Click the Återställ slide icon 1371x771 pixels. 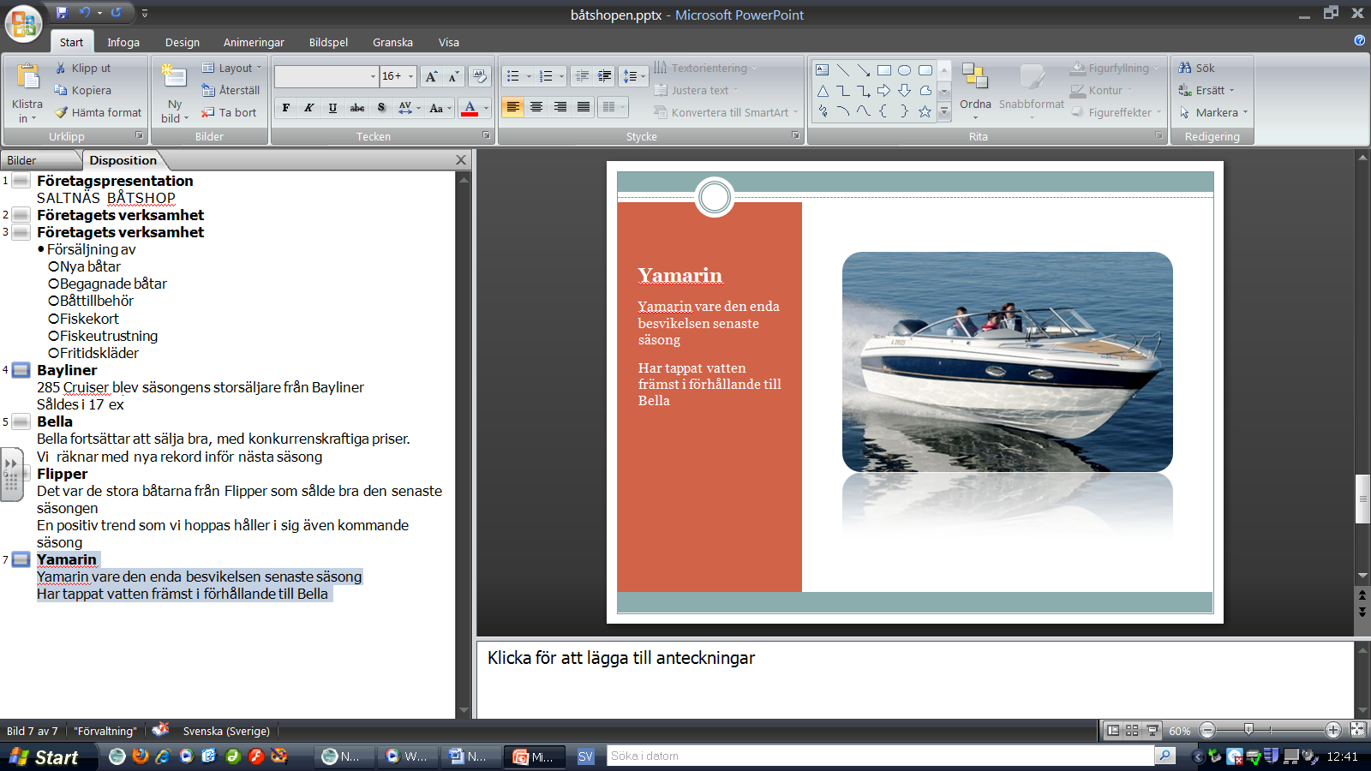coord(208,90)
